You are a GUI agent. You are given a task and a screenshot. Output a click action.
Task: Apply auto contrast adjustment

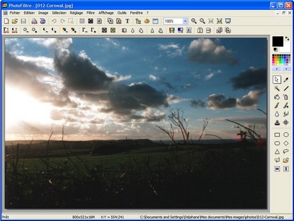point(15,31)
